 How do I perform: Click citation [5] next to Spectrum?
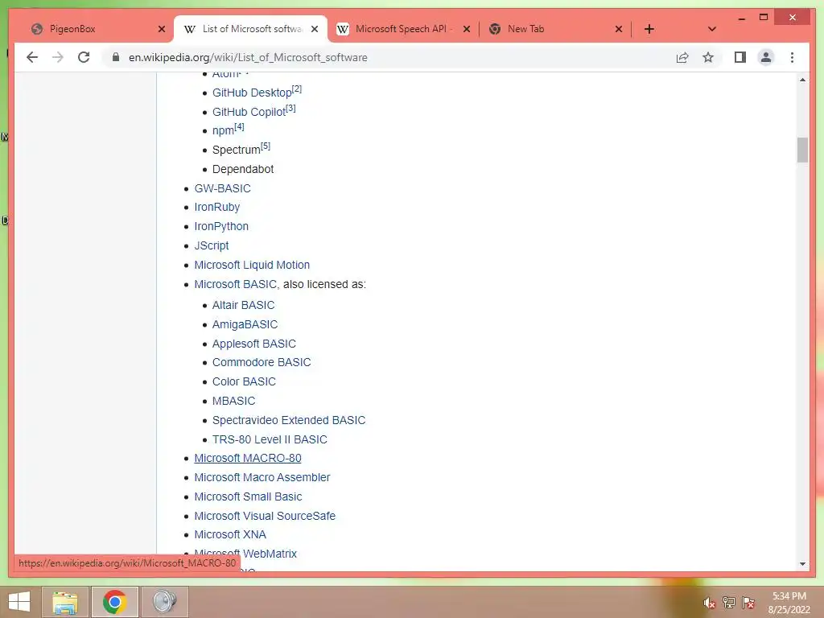click(x=266, y=146)
